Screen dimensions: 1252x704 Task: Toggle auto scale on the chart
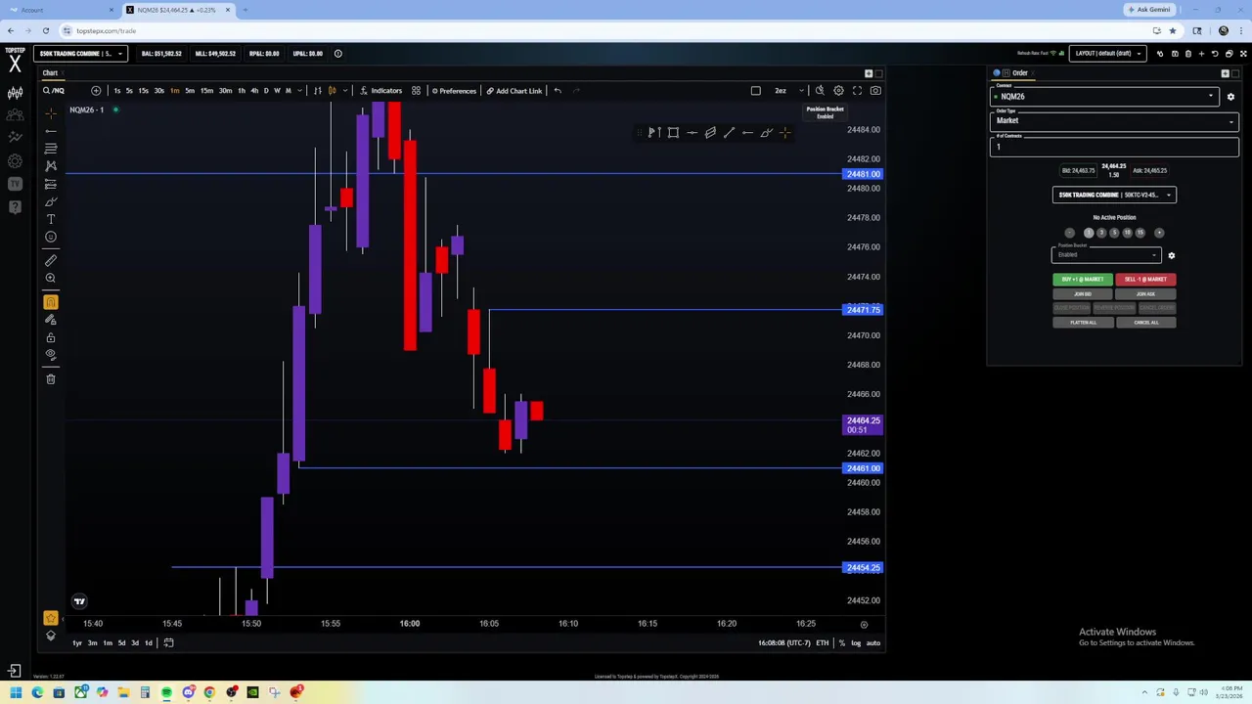(x=873, y=642)
